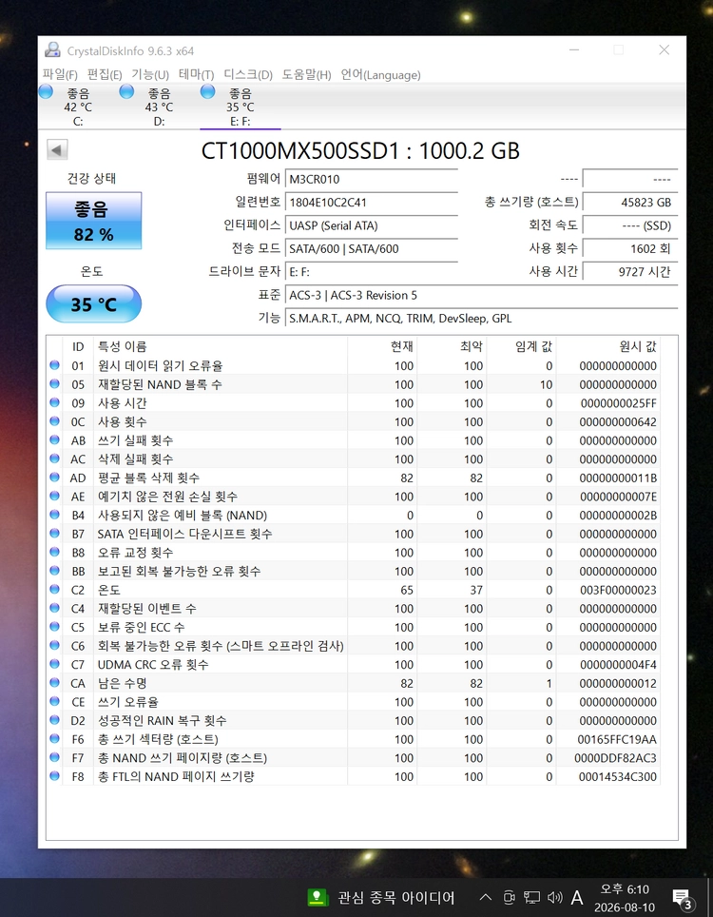Open the 기능(U) menu

coord(150,75)
